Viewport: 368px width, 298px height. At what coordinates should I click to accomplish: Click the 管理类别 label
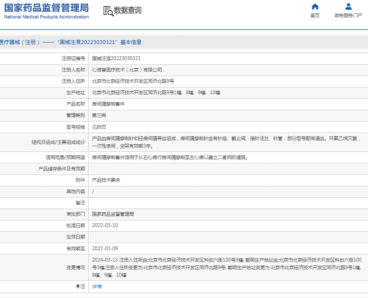point(75,115)
